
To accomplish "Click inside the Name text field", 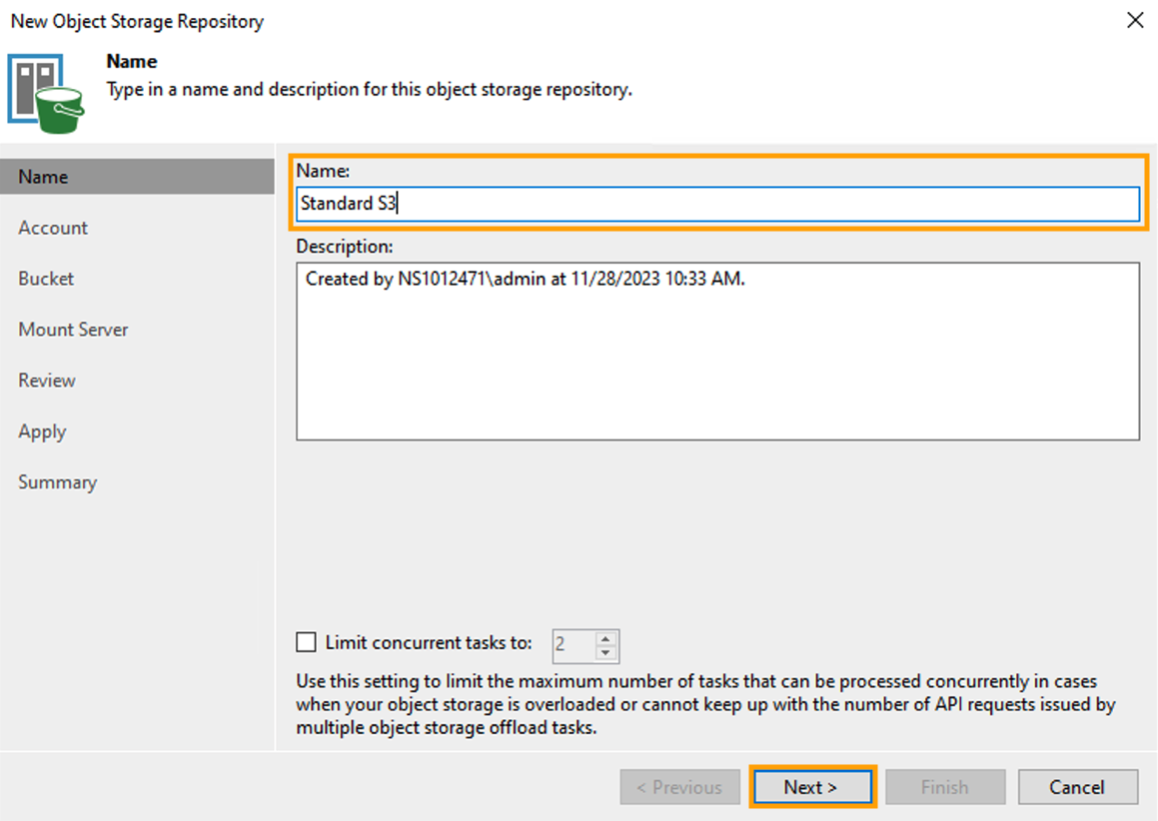I will pyautogui.click(x=717, y=204).
